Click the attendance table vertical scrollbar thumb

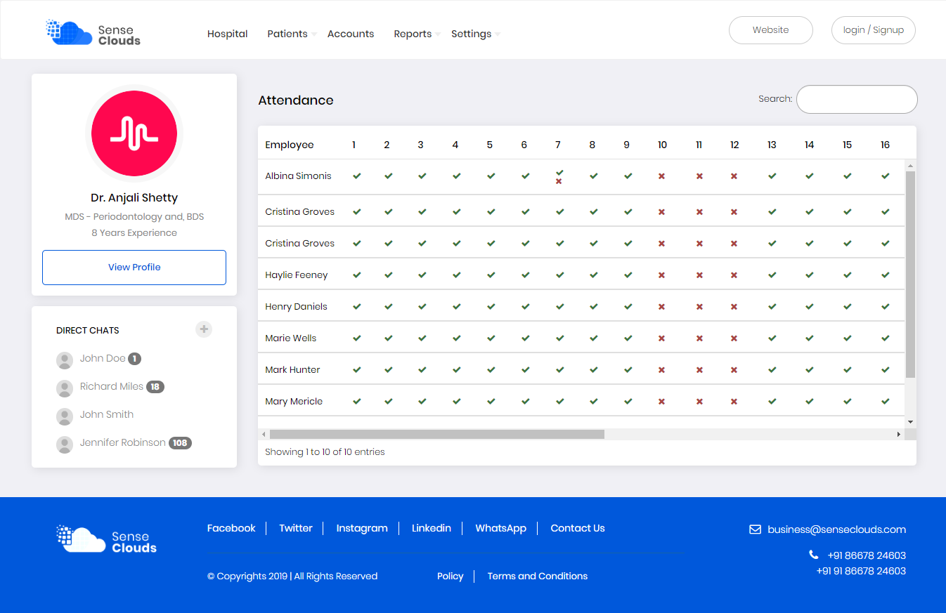pyautogui.click(x=911, y=275)
